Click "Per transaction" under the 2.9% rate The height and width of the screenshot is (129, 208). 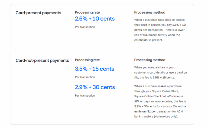(85, 95)
